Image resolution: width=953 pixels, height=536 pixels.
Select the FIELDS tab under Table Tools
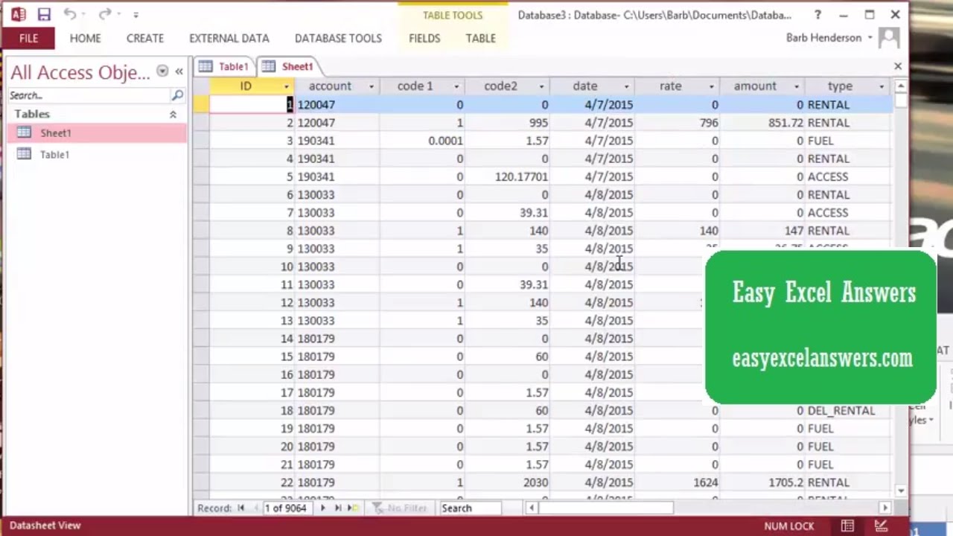pyautogui.click(x=424, y=38)
